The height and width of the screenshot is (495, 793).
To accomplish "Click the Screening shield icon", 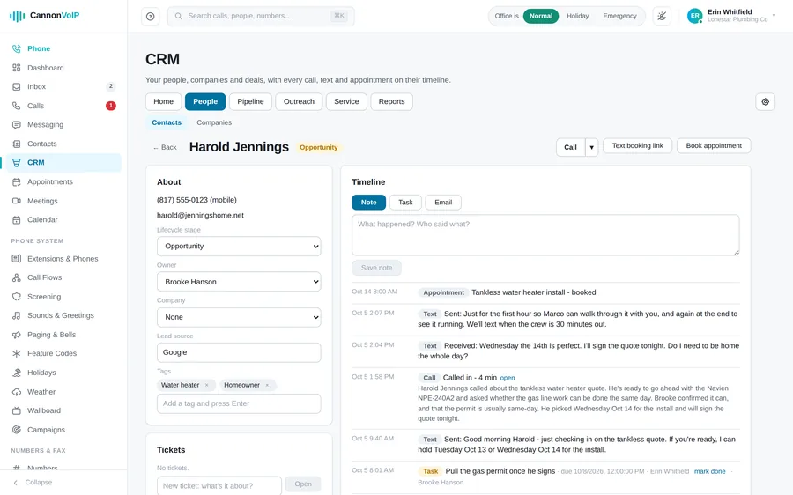I will coord(17,296).
